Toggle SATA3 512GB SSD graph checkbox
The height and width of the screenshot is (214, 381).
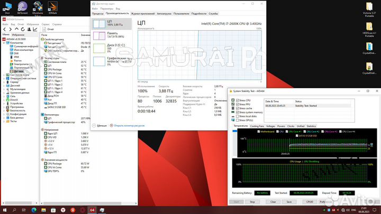297,136
